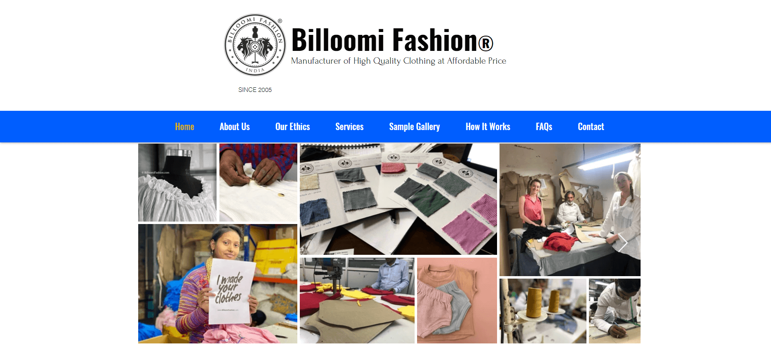
Task: Open Our Ethics in navigation bar
Action: 293,127
